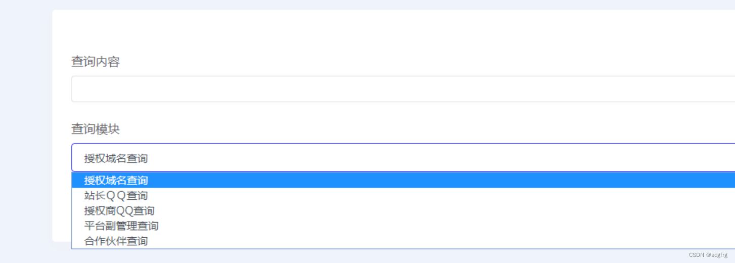
Task: Click the 查询模块 field label
Action: (96, 129)
